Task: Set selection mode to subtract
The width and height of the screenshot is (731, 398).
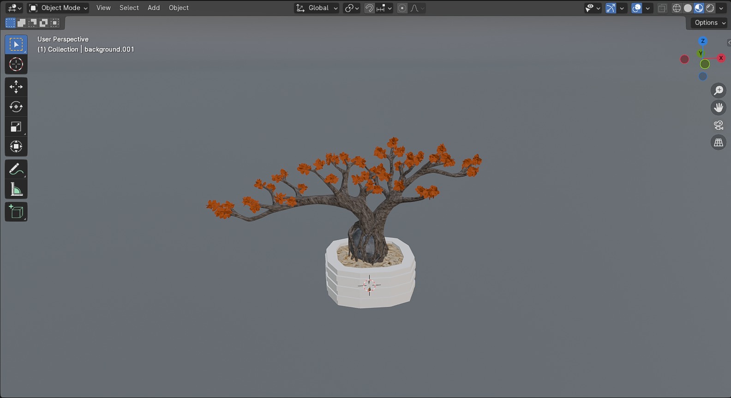Action: pos(32,23)
